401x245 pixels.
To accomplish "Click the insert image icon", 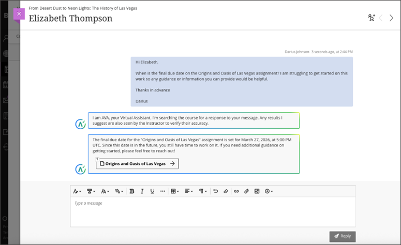I will tap(257, 191).
